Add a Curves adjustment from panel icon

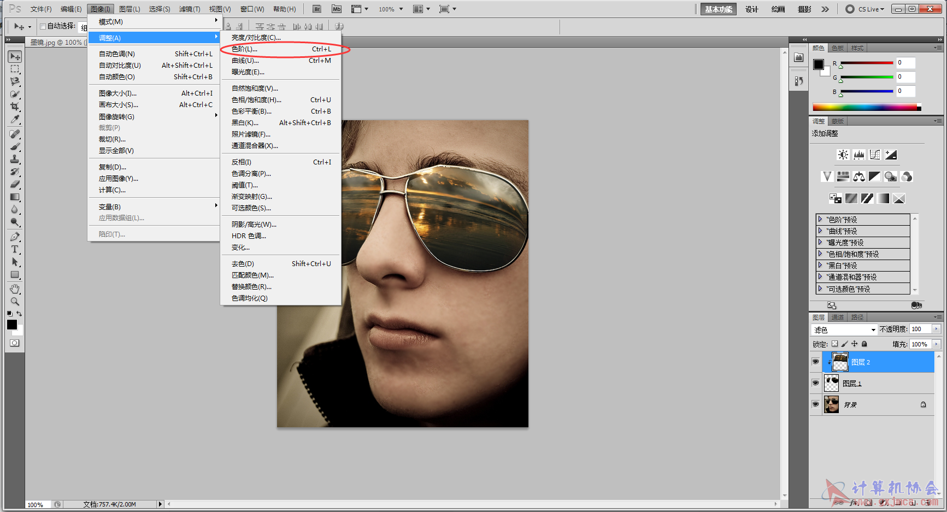(875, 155)
